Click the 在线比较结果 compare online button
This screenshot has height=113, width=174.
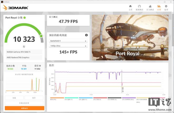[x=24, y=103]
